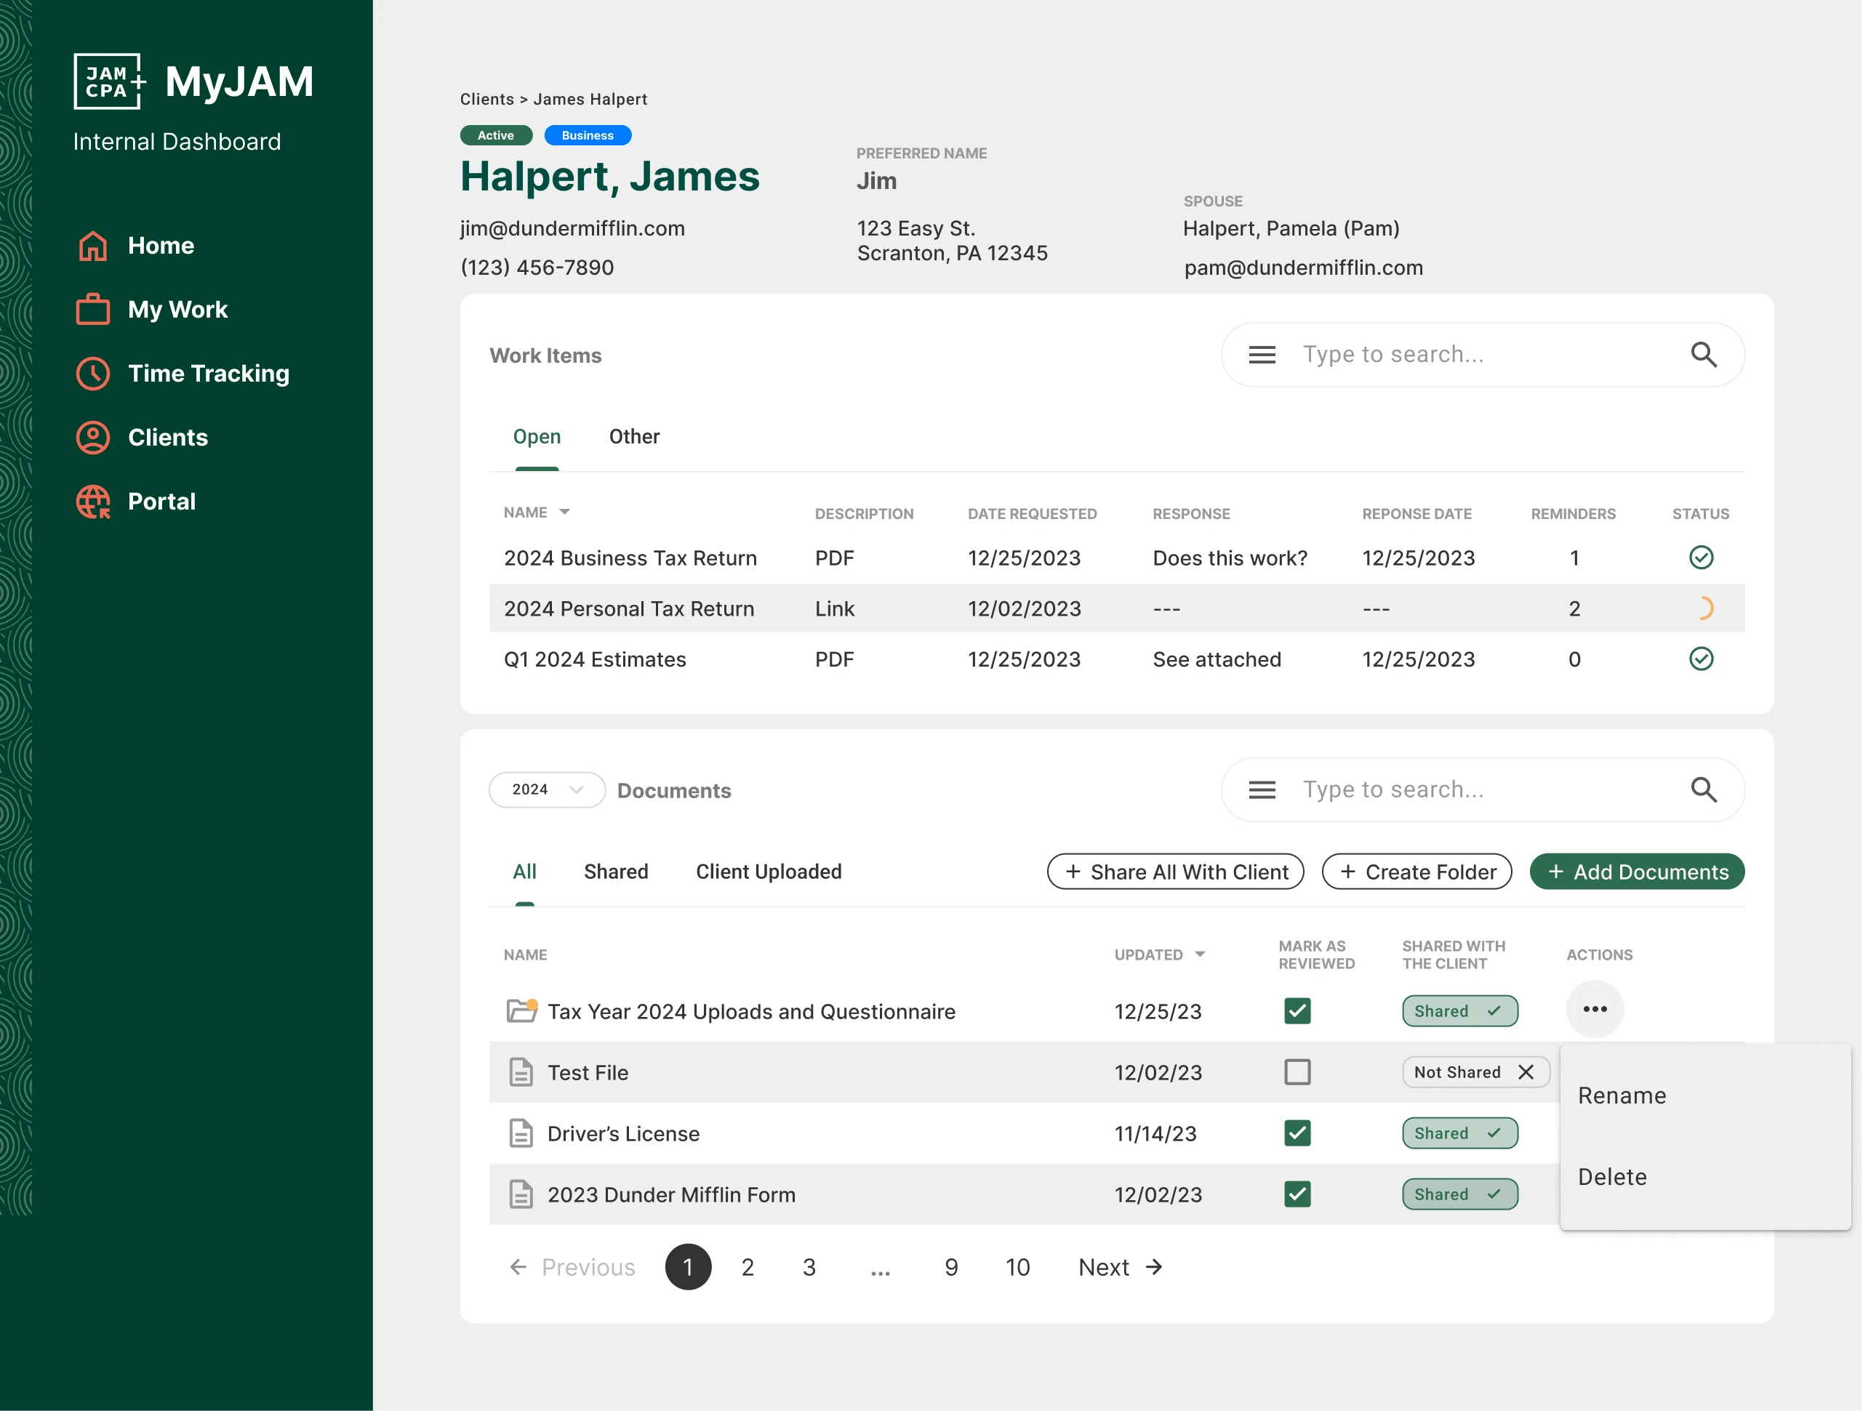This screenshot has width=1863, height=1411.
Task: Switch to the Other tab in Work Items
Action: (634, 435)
